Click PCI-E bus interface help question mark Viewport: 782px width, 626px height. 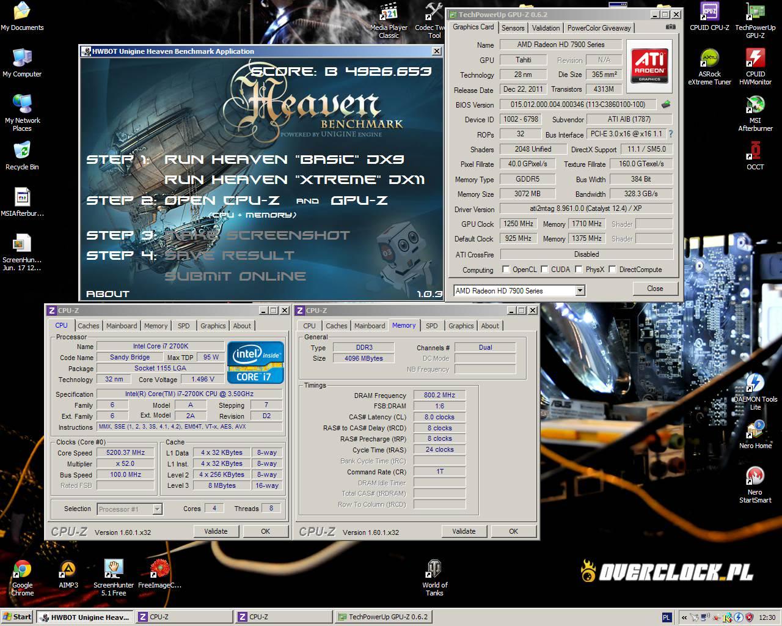point(670,134)
